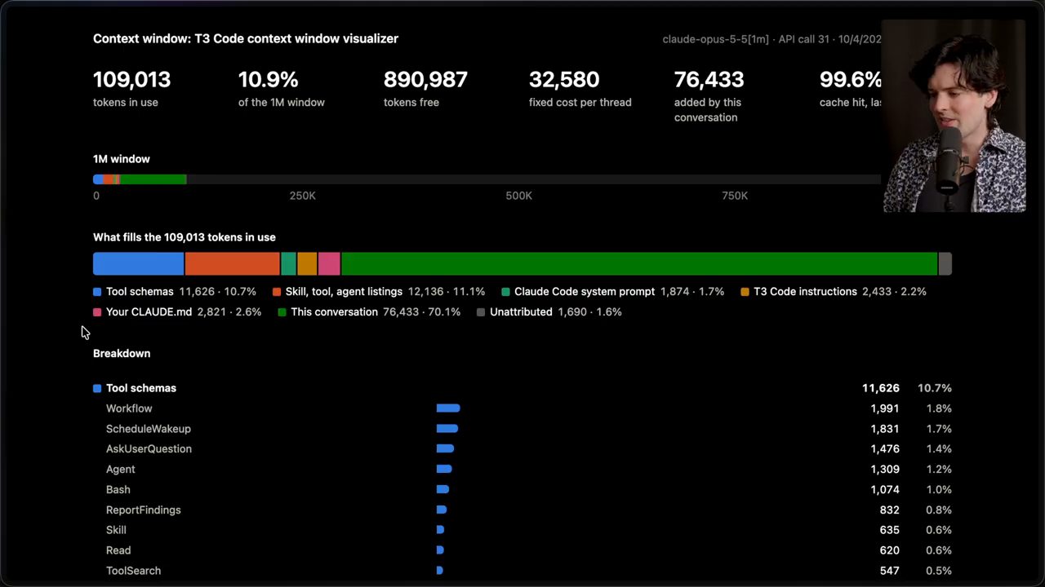Click the gold T3 Code instructions legend swatch
Image resolution: width=1045 pixels, height=587 pixels.
coord(745,292)
